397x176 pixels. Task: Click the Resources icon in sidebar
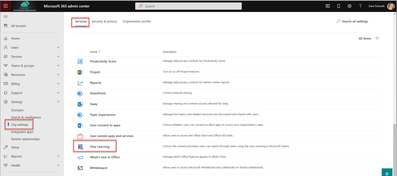pos(5,75)
